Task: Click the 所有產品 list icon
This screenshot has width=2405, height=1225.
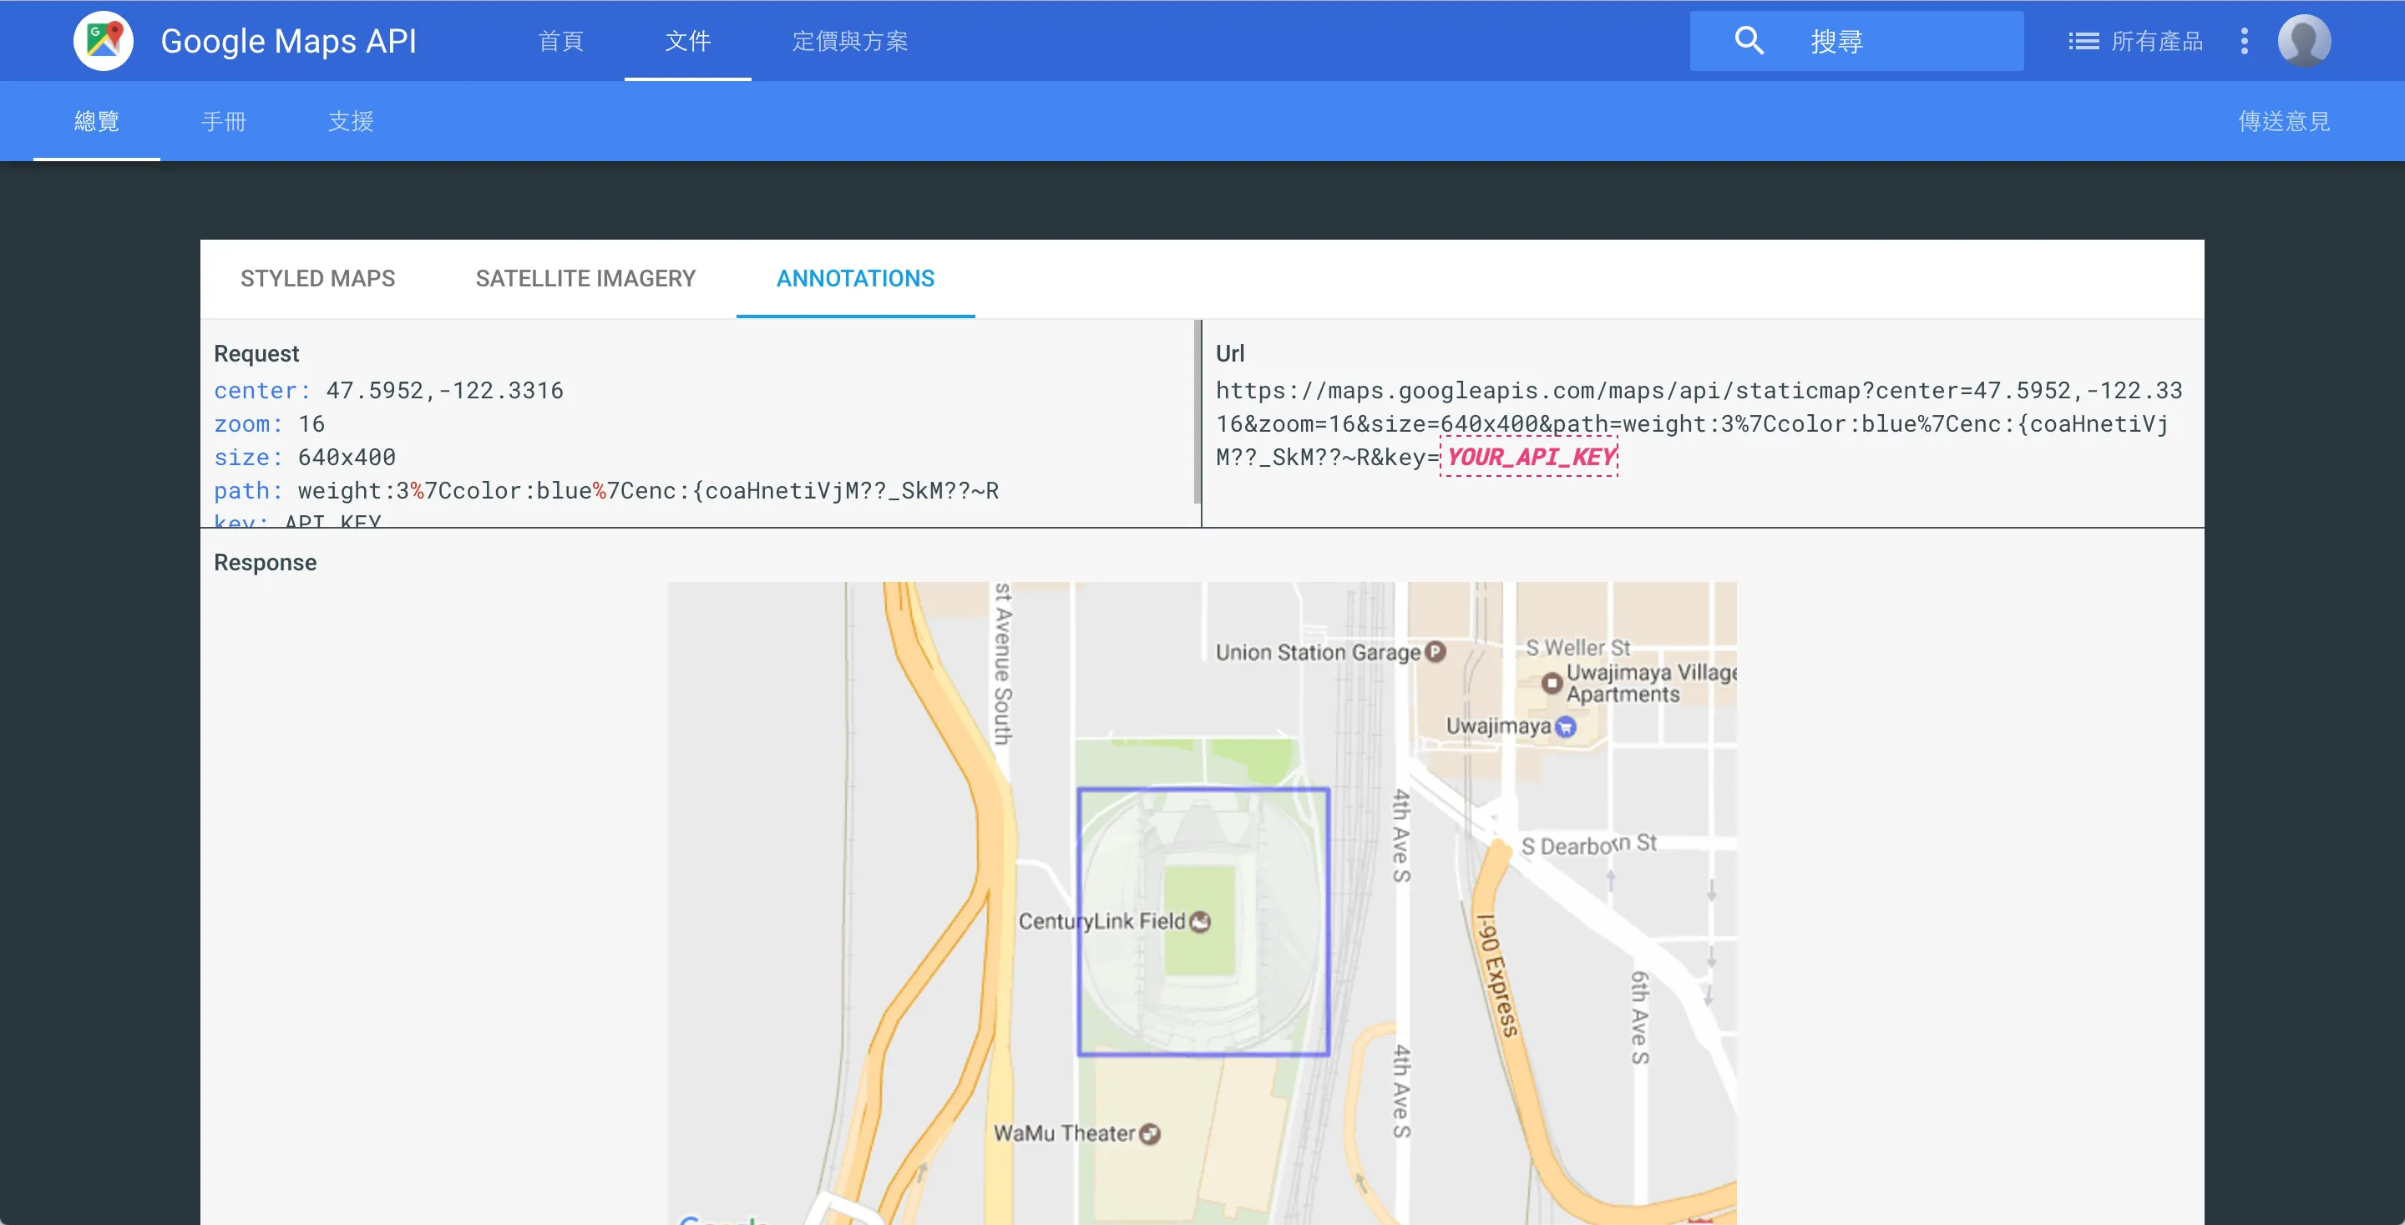Action: pos(2083,41)
